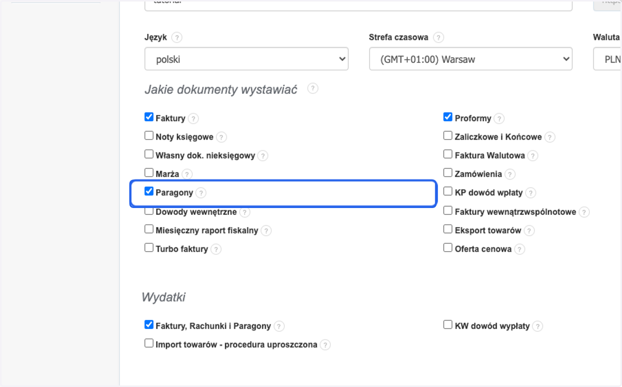The width and height of the screenshot is (622, 387).
Task: Click help icon beside Paragony
Action: pyautogui.click(x=201, y=193)
